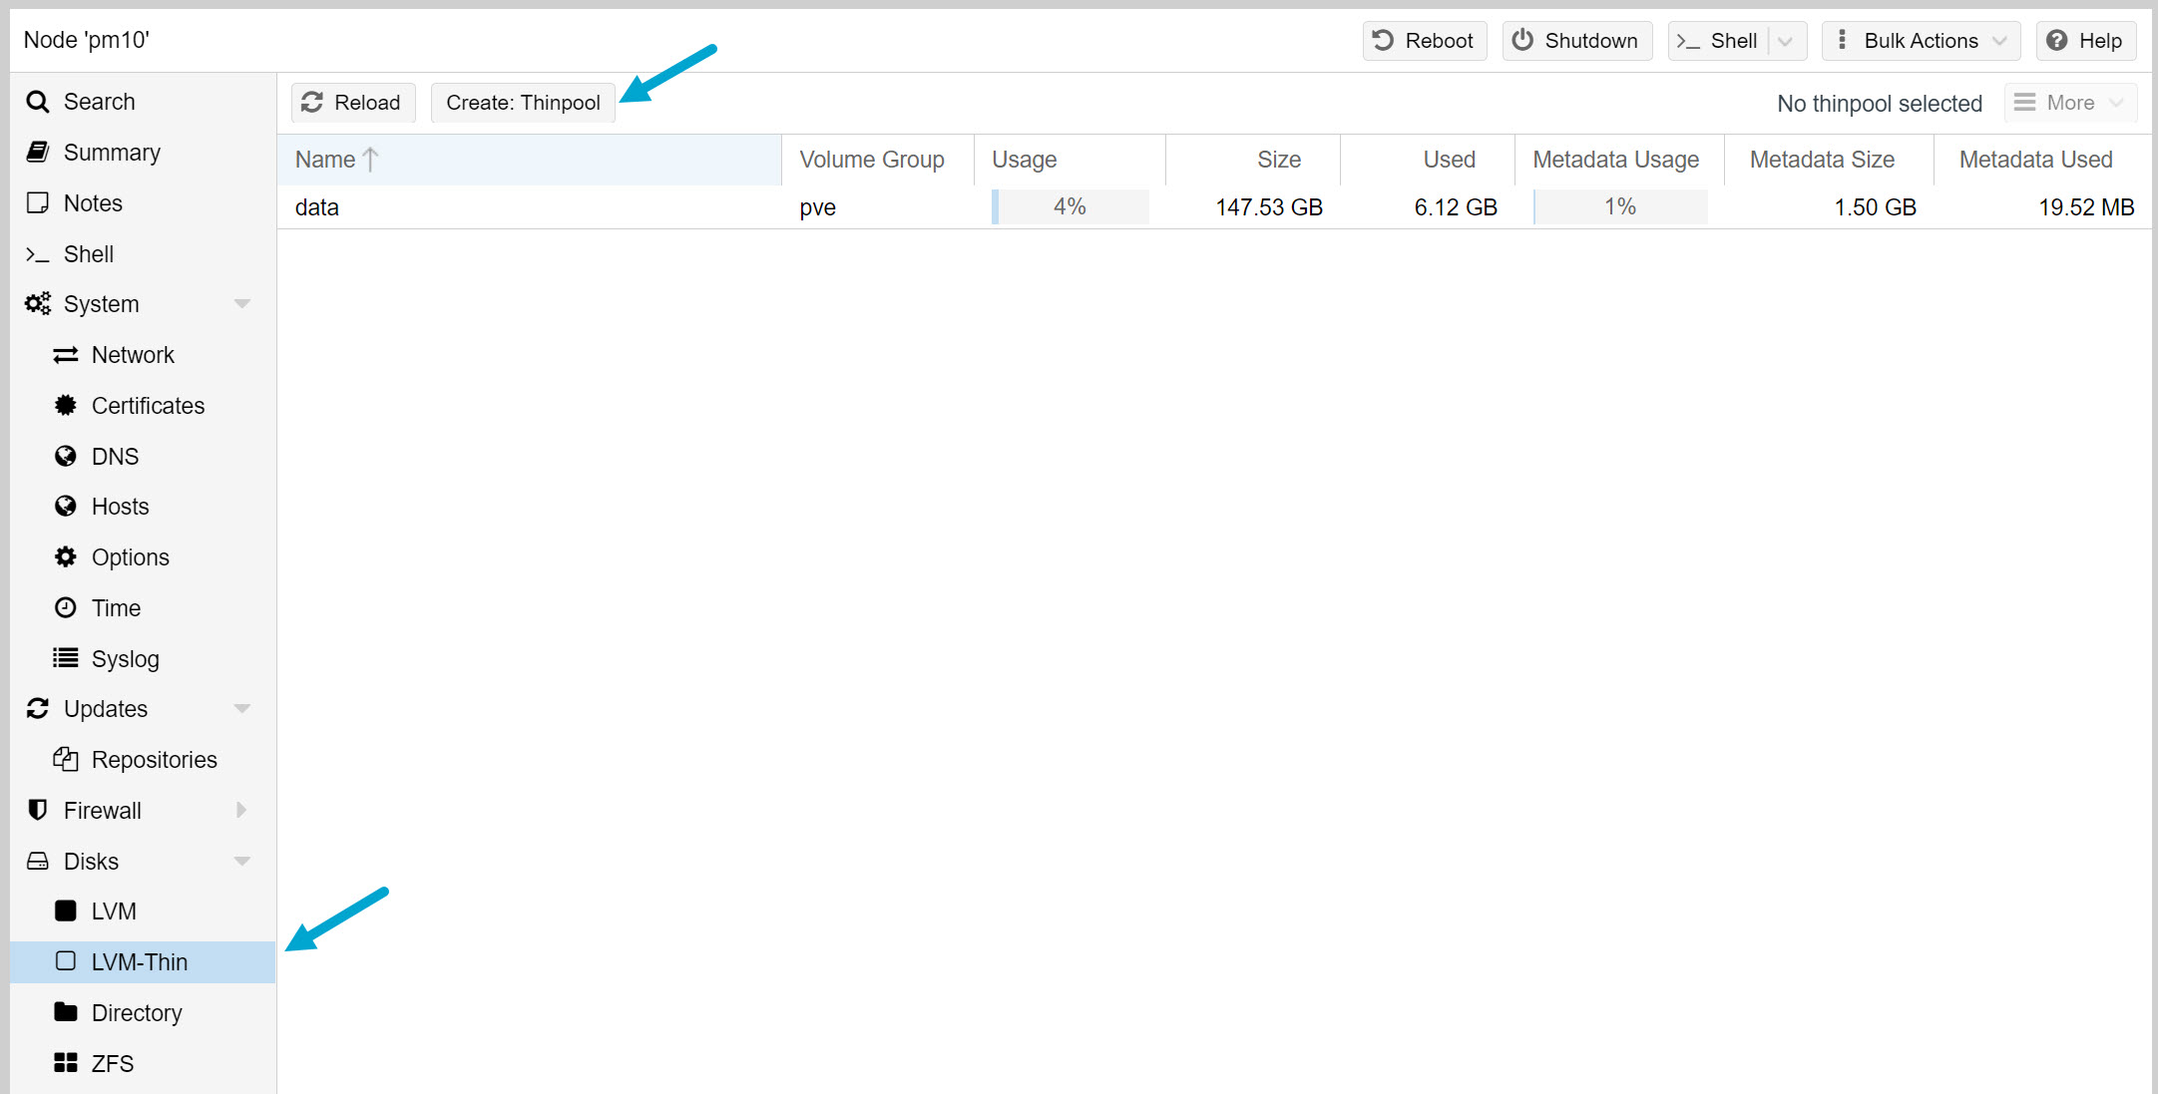
Task: Open Network settings via the arrows icon
Action: pos(65,354)
